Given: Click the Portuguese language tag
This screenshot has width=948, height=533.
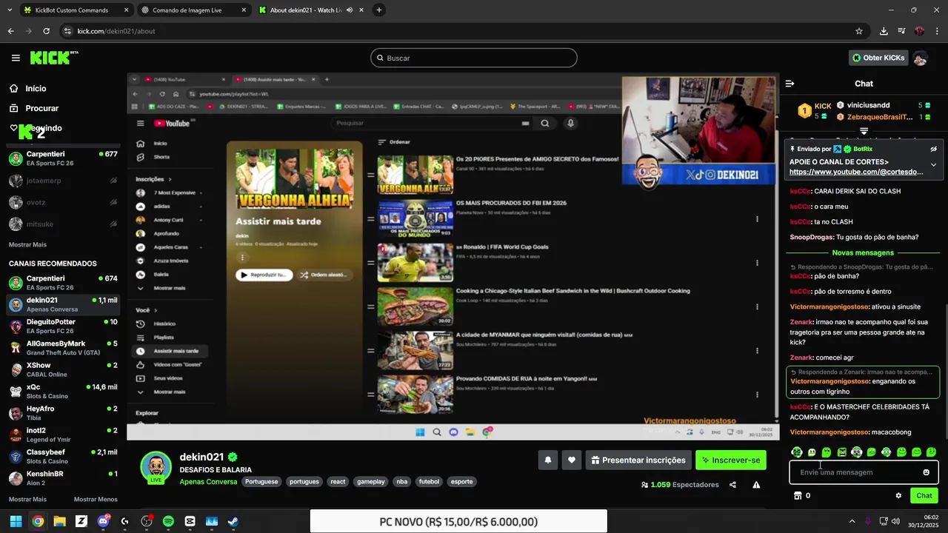Looking at the screenshot, I should tap(261, 481).
